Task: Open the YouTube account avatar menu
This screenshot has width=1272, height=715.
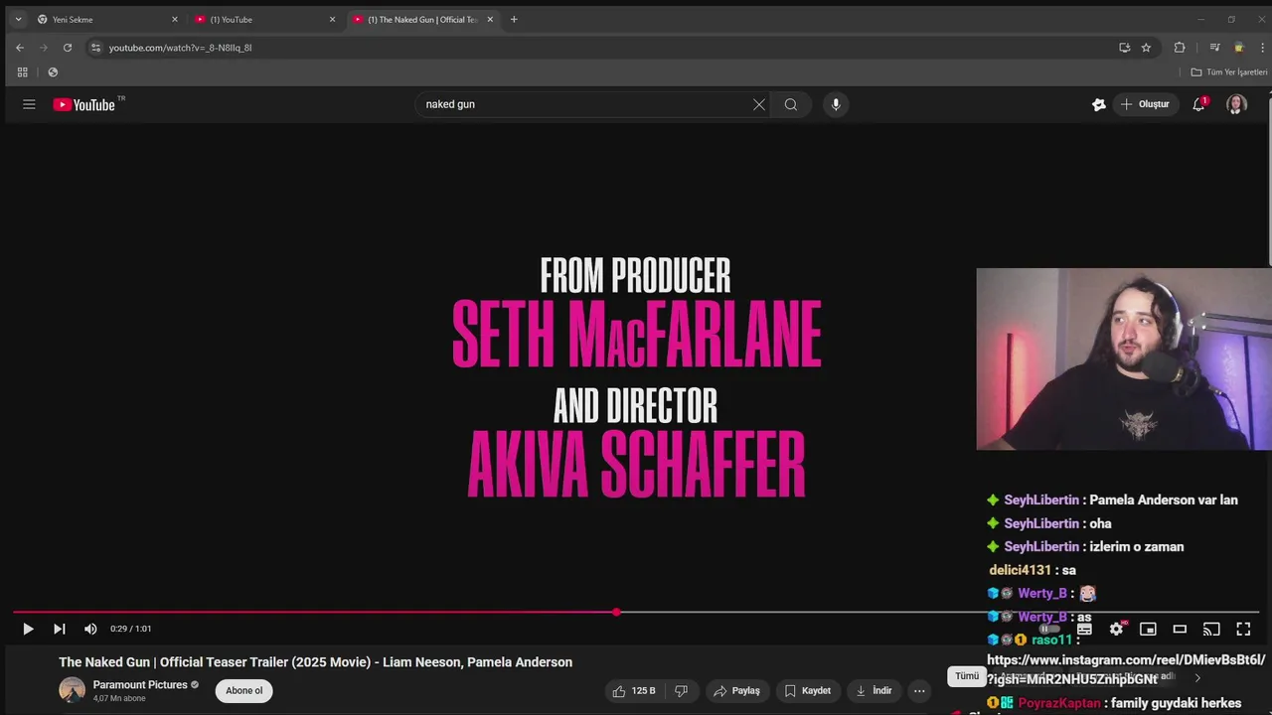Action: tap(1236, 104)
